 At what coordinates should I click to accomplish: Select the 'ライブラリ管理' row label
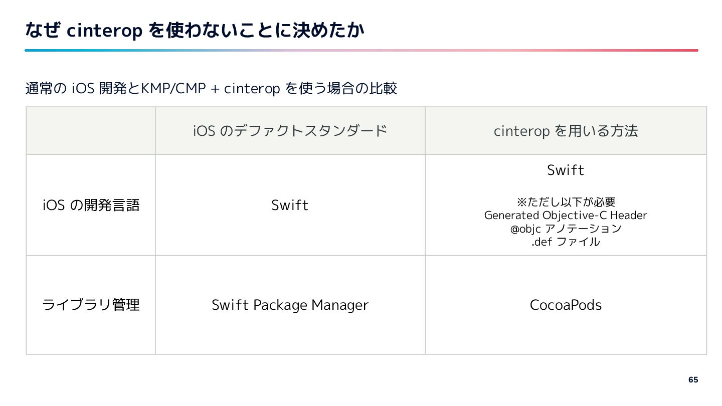(91, 305)
